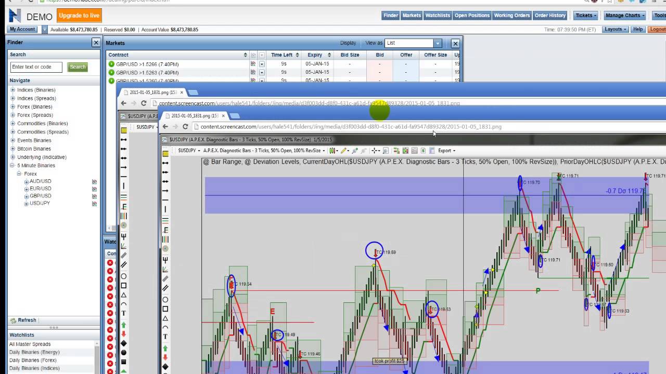This screenshot has height=374, width=666.
Task: Select the triangle drawing tool in front chart
Action: coord(165,318)
